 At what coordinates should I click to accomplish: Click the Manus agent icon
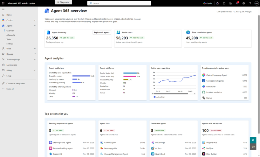(204, 98)
